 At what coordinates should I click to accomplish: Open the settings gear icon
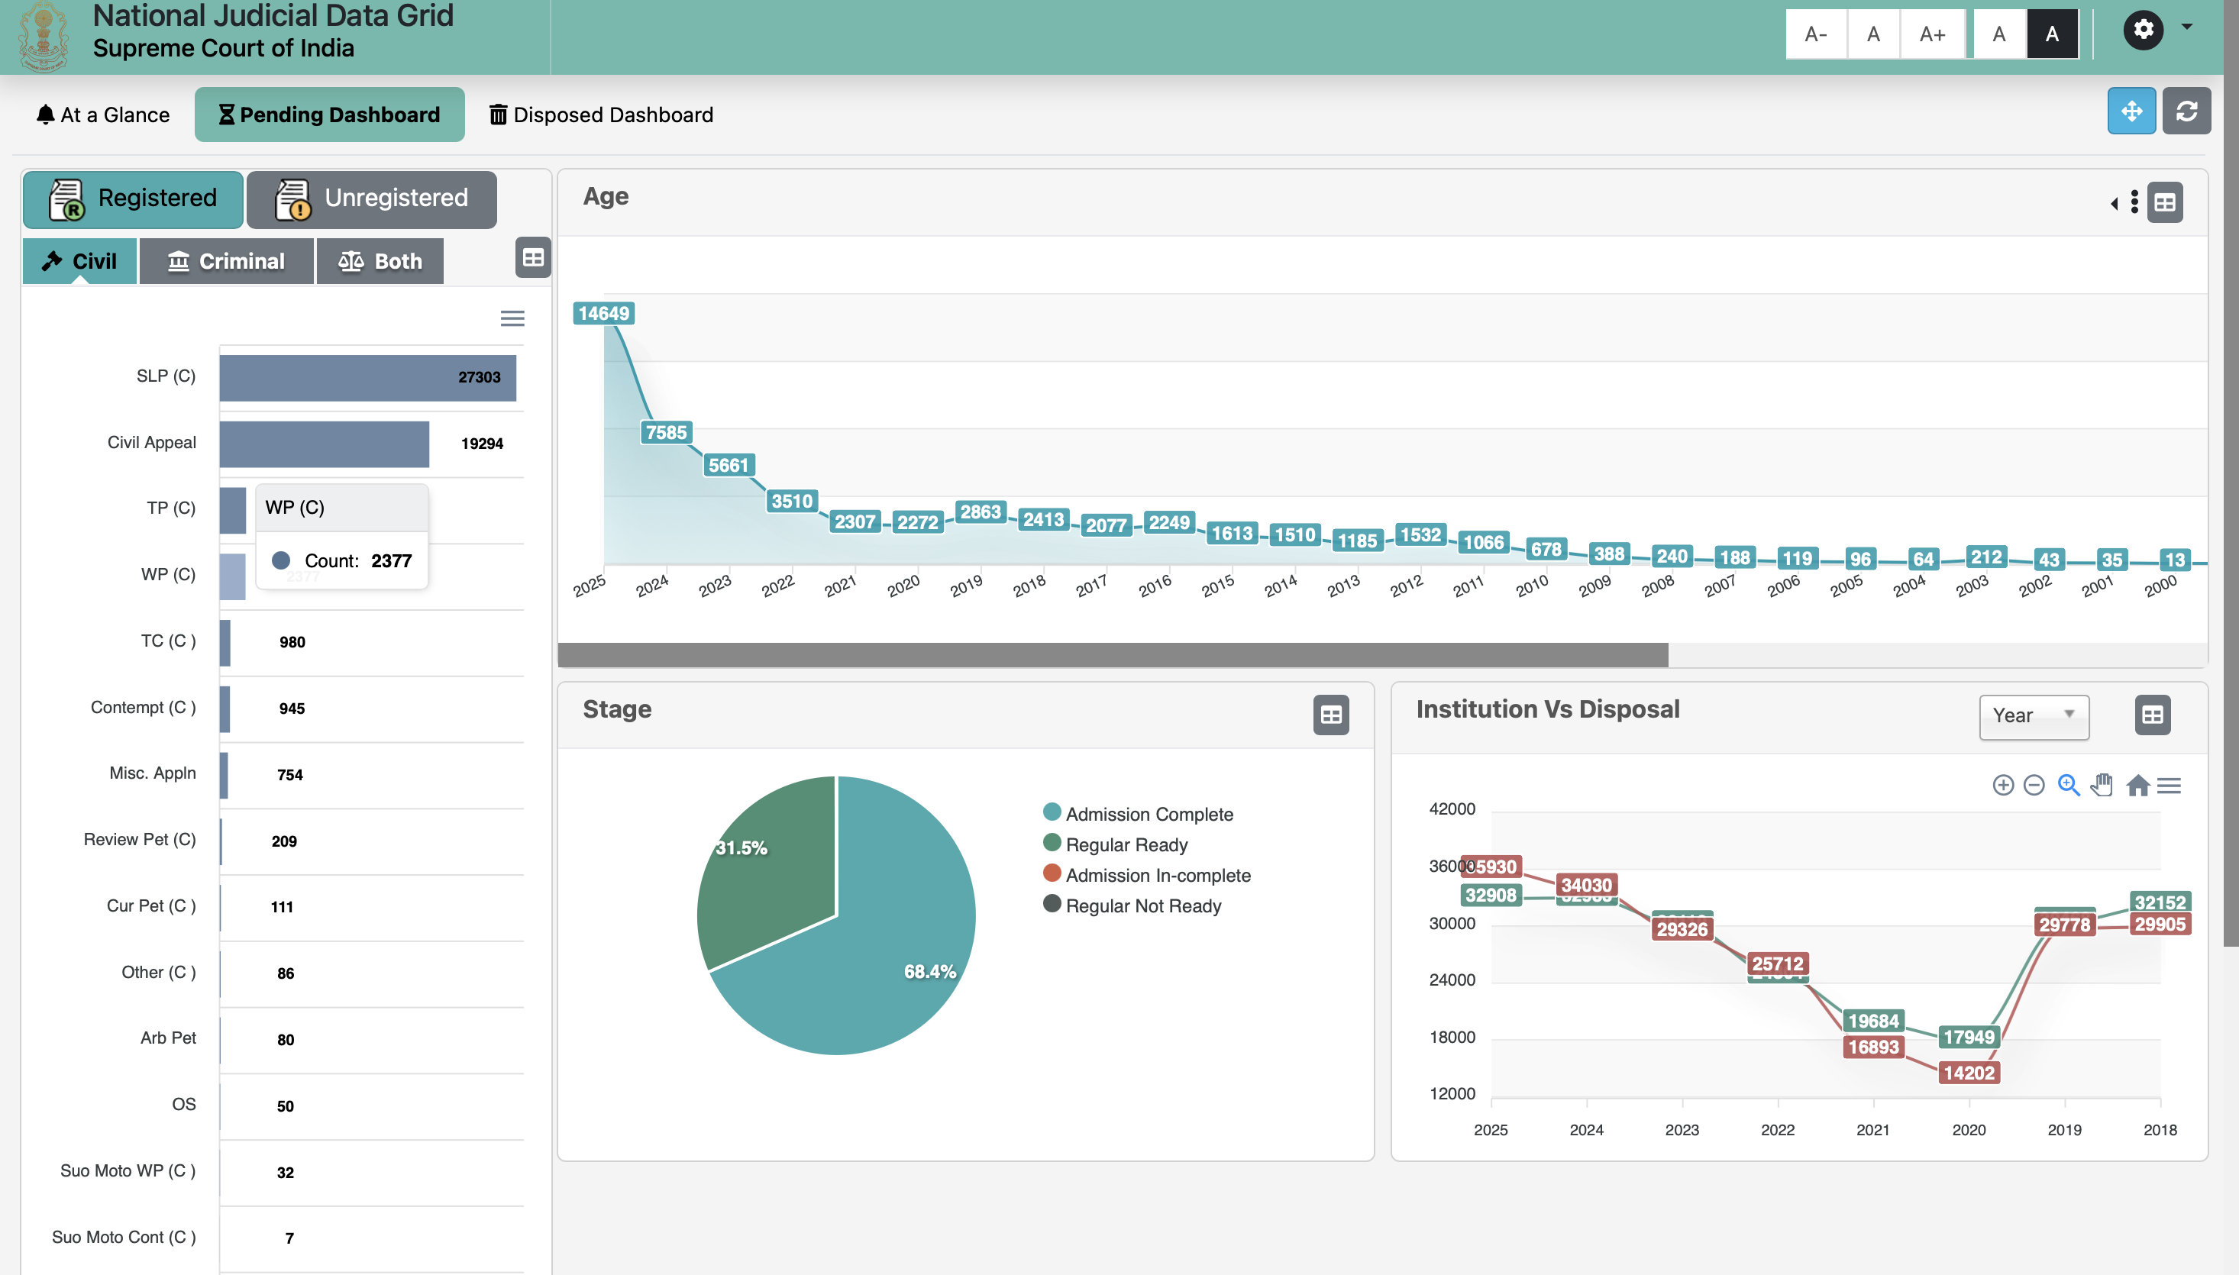(x=2142, y=31)
